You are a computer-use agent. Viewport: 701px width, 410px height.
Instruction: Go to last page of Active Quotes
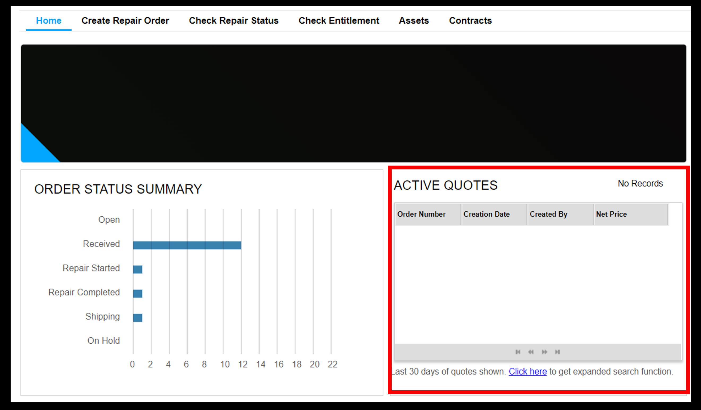557,352
